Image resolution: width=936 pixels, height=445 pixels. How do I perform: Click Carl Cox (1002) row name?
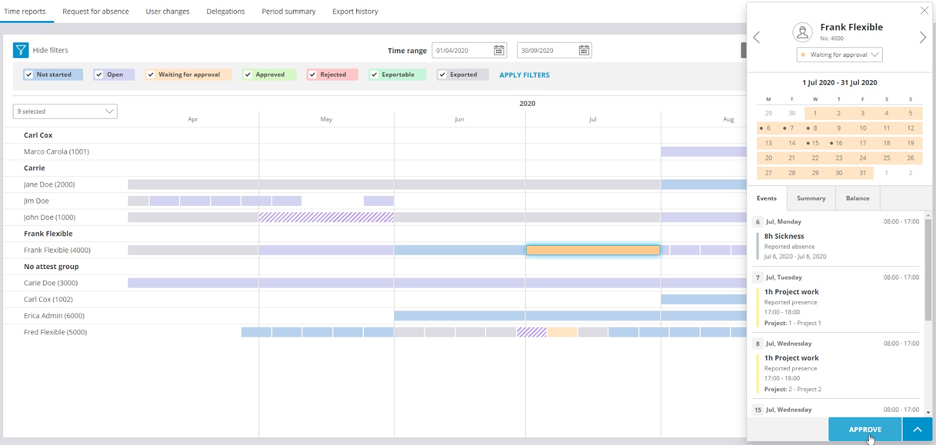(x=49, y=299)
